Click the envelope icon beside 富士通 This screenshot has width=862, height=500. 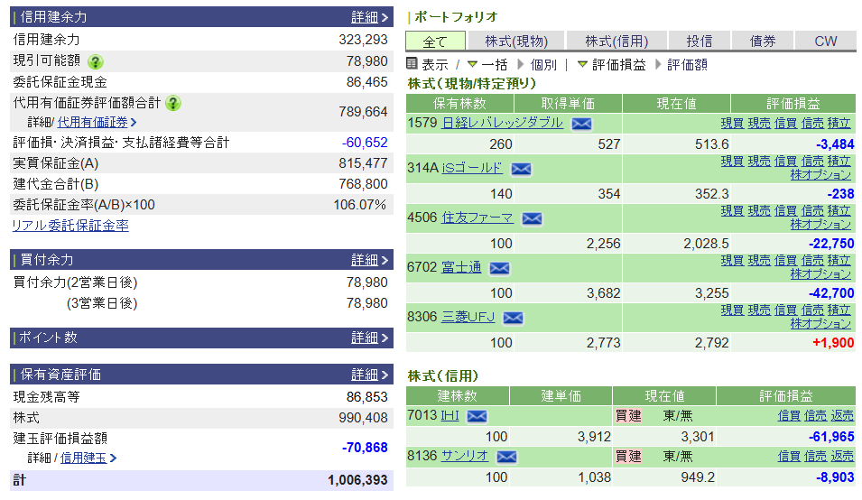499,268
